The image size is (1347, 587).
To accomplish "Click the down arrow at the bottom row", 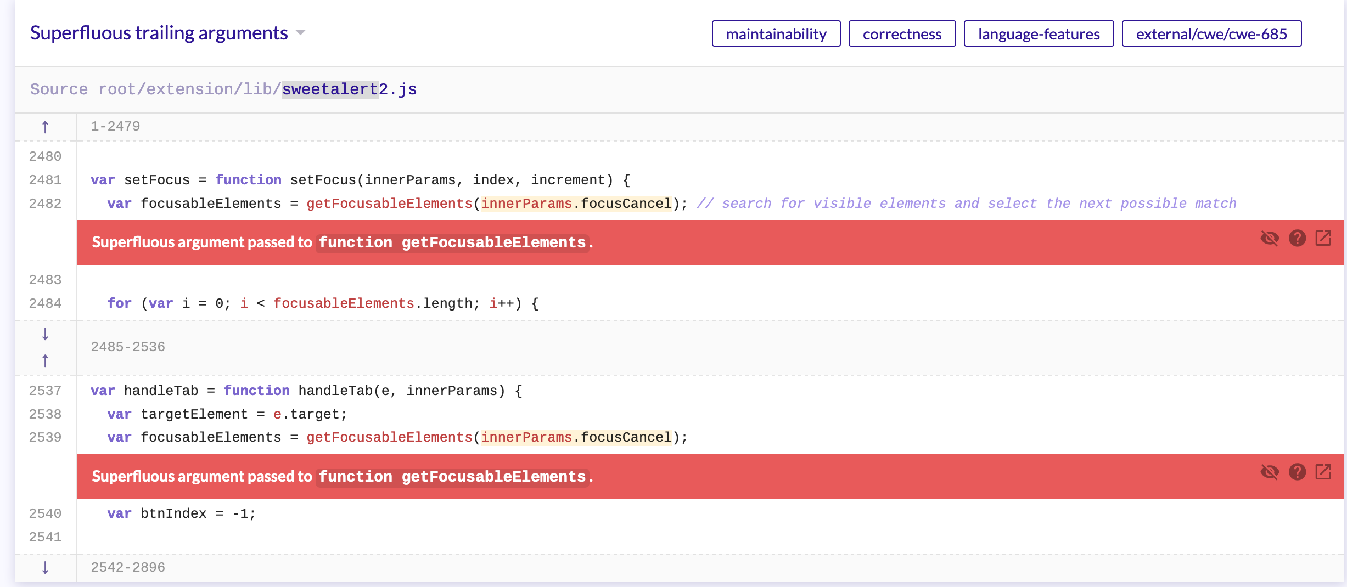I will pyautogui.click(x=44, y=568).
